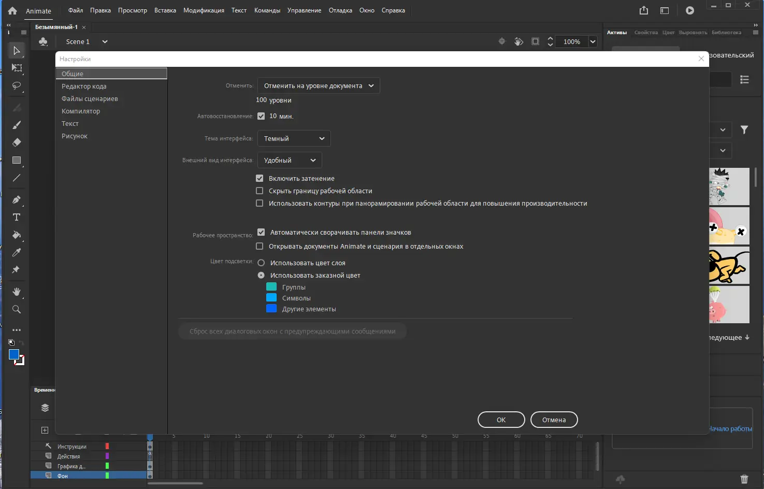Enable Использовать контуры при панорамировании checkbox

coord(260,203)
